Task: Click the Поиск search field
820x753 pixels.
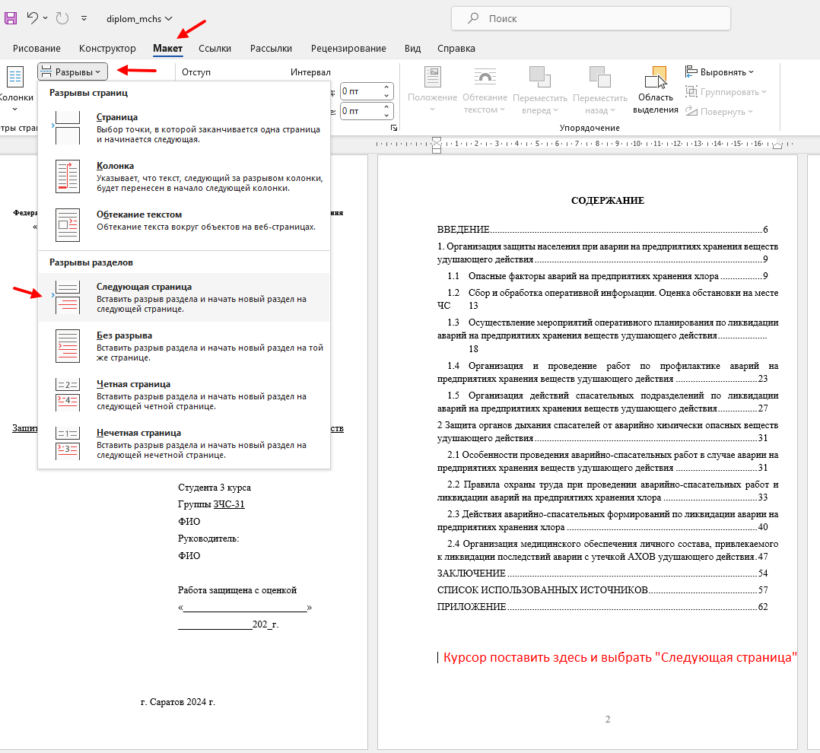Action: pos(590,18)
